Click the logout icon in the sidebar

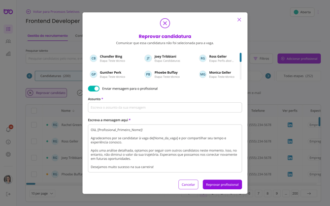8,194
